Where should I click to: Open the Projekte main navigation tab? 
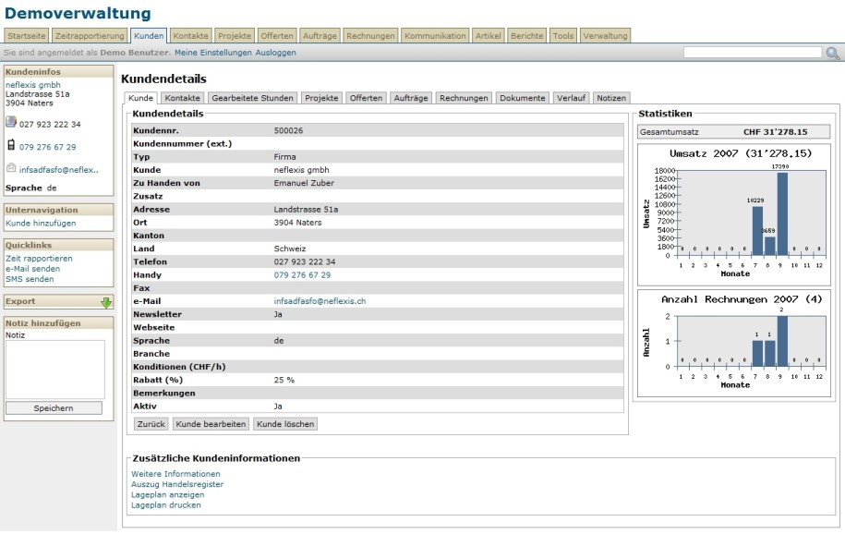(x=235, y=36)
